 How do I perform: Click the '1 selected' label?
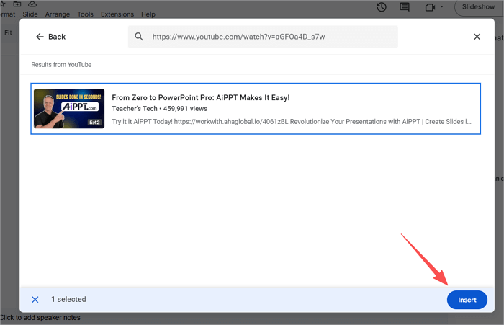click(68, 299)
